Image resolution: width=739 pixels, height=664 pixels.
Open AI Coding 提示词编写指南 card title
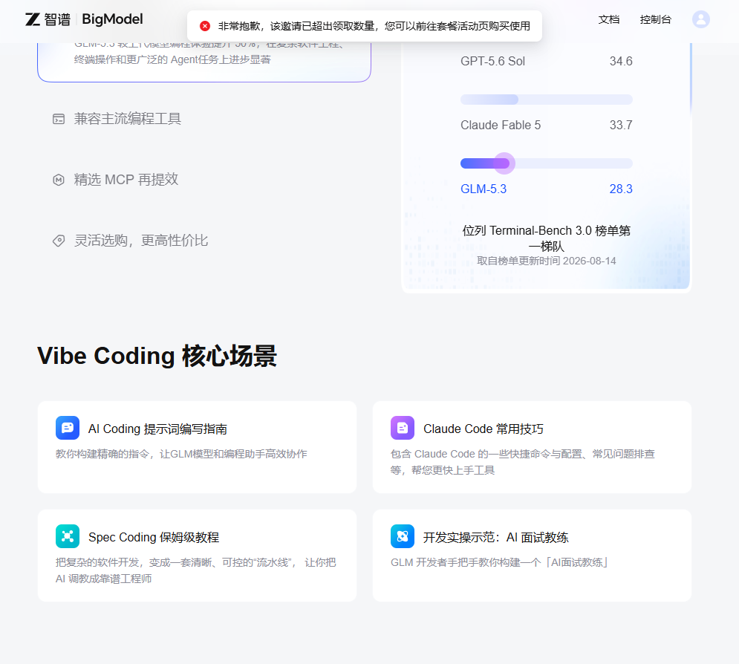tap(157, 429)
